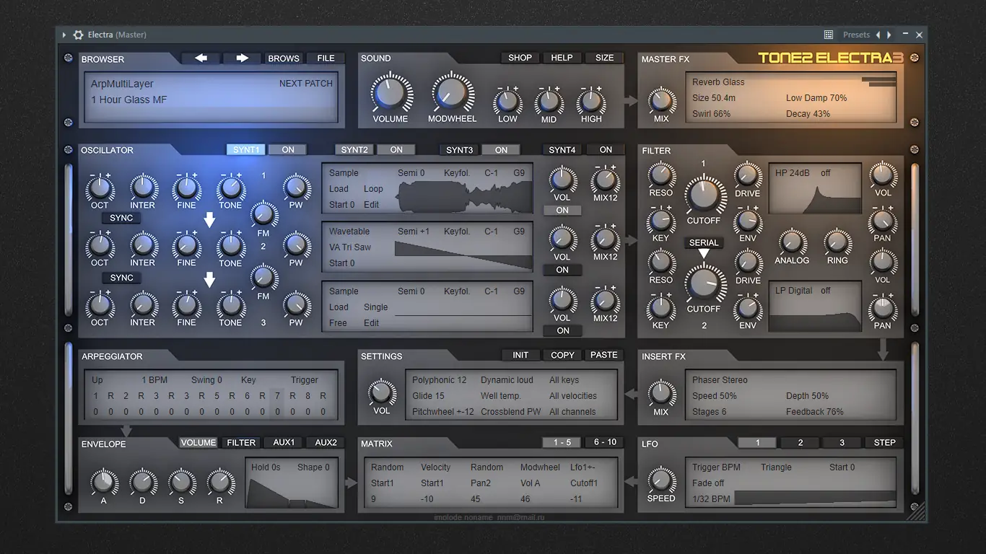Click the Insert FX MIX knob

click(661, 394)
